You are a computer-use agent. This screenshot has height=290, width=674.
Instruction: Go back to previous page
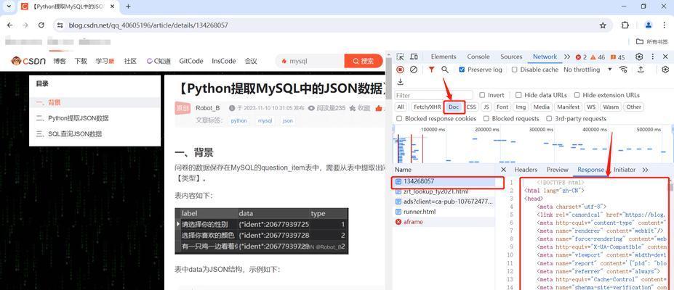pos(10,25)
